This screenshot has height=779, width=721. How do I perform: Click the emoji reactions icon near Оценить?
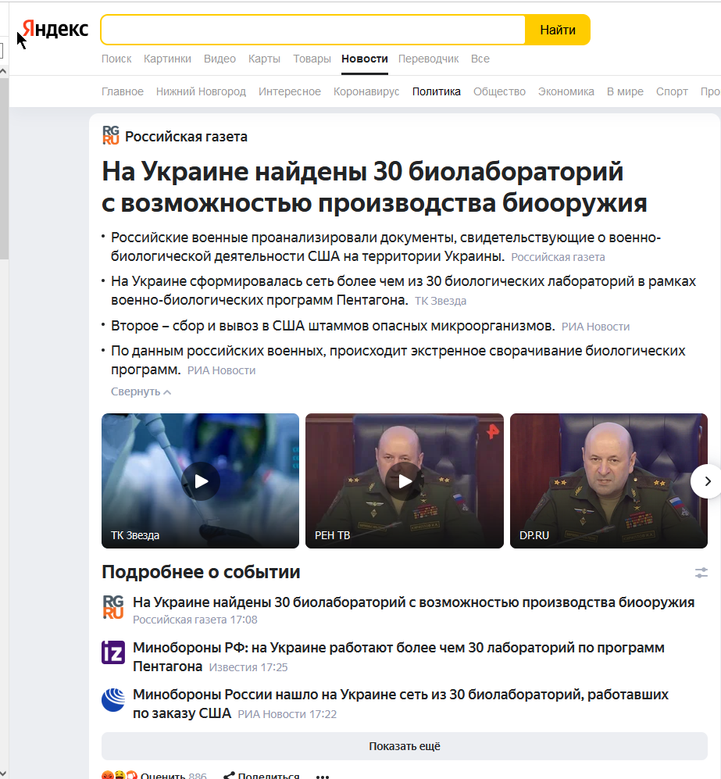120,775
